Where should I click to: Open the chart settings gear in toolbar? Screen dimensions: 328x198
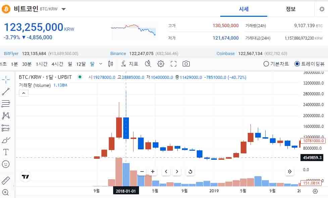tap(161, 64)
